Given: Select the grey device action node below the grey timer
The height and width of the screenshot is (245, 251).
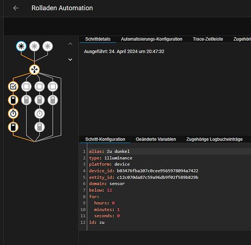Looking at the screenshot, I should 39,127.
